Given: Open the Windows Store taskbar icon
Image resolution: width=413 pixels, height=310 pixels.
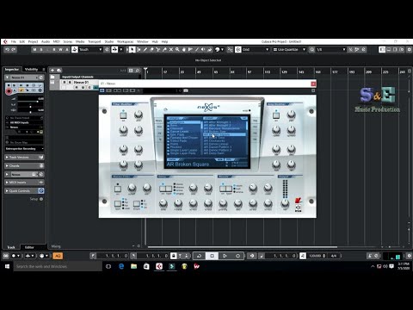Looking at the screenshot, I should [x=146, y=266].
